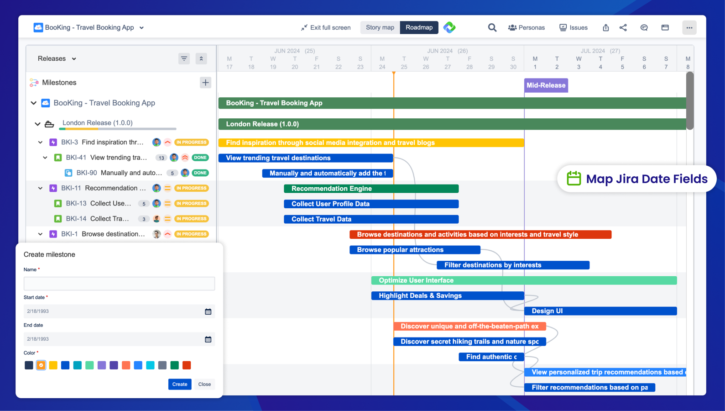Pick the yellow color swatch
This screenshot has height=411, width=725.
(53, 365)
